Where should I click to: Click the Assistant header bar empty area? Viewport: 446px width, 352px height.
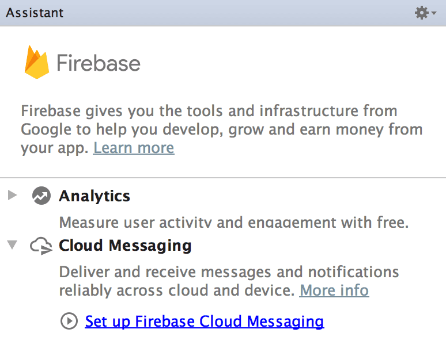[x=239, y=13]
